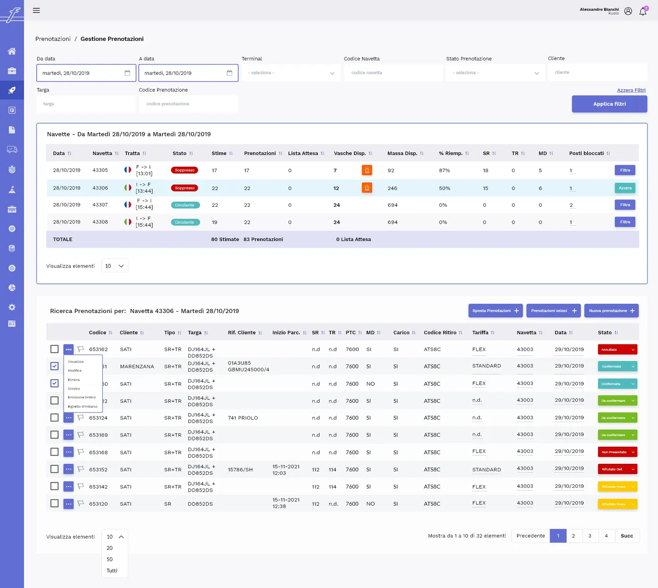Open calendar picker for Da data

pyautogui.click(x=127, y=73)
